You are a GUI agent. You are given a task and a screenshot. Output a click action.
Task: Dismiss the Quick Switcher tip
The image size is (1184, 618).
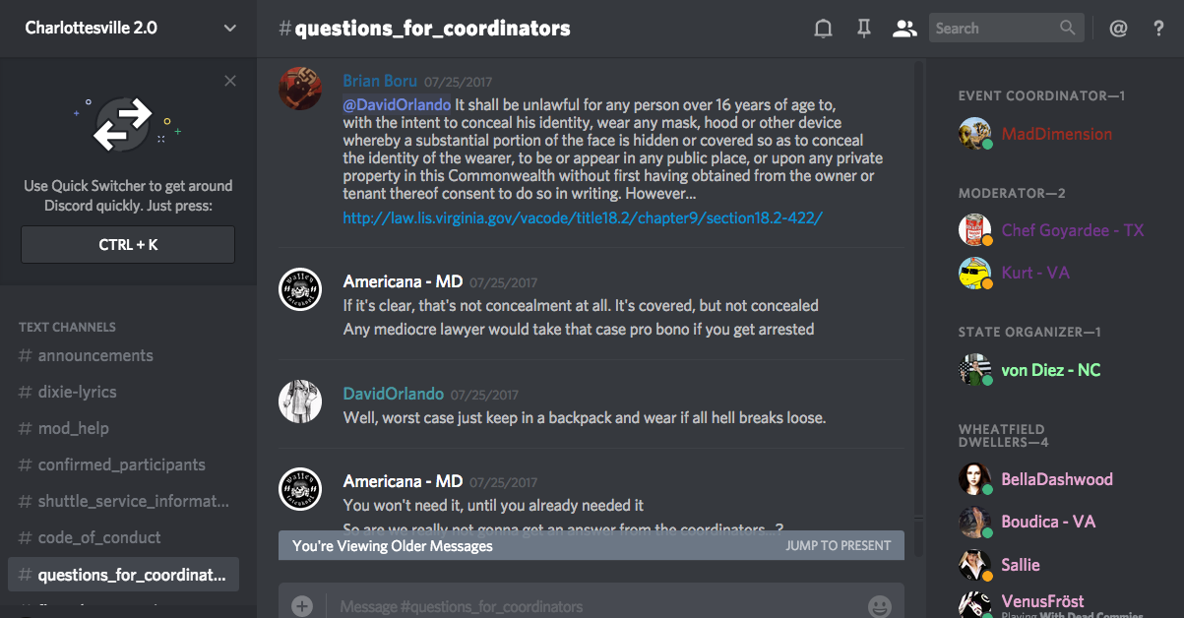(x=230, y=81)
